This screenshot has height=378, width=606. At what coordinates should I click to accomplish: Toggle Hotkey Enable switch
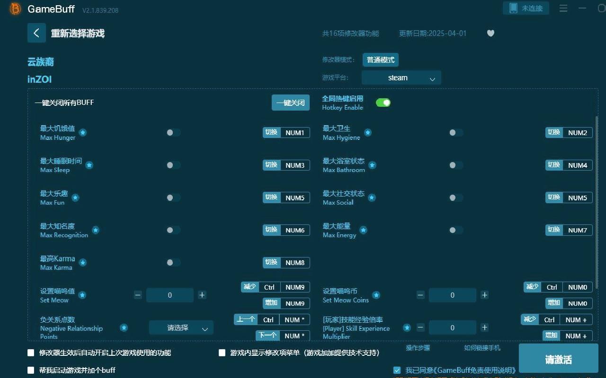(x=383, y=103)
